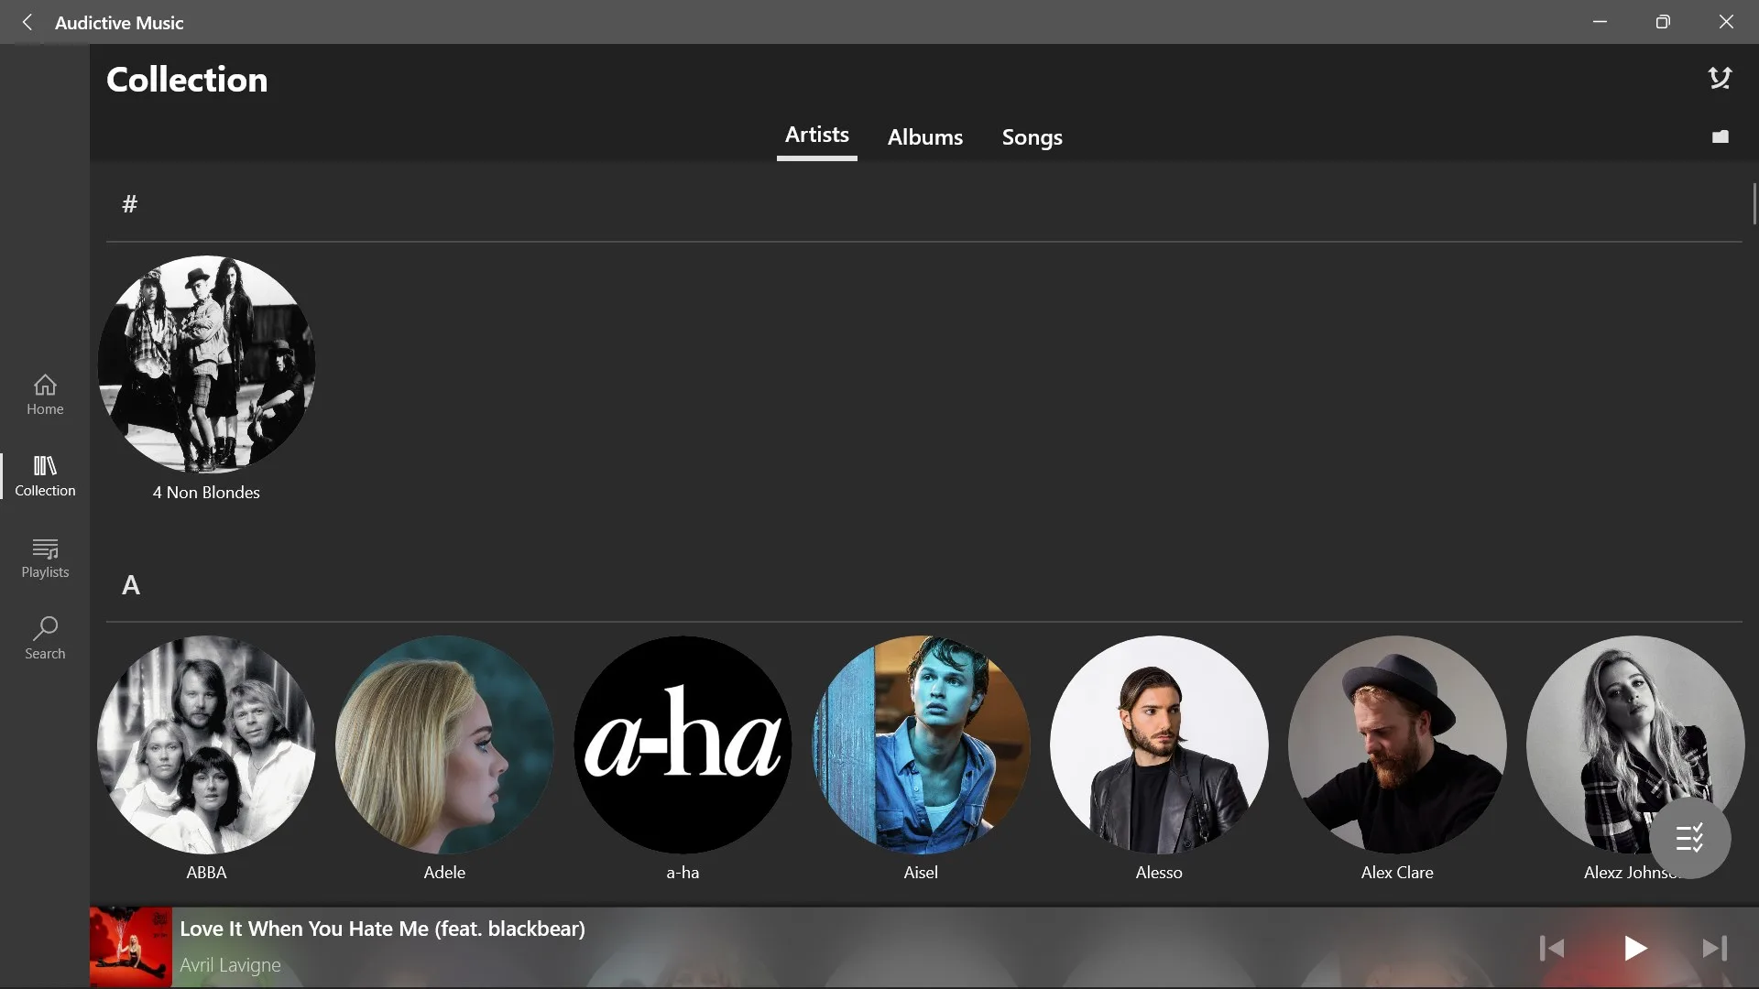This screenshot has width=1759, height=989.
Task: Open the Adele artist picture
Action: tap(444, 744)
